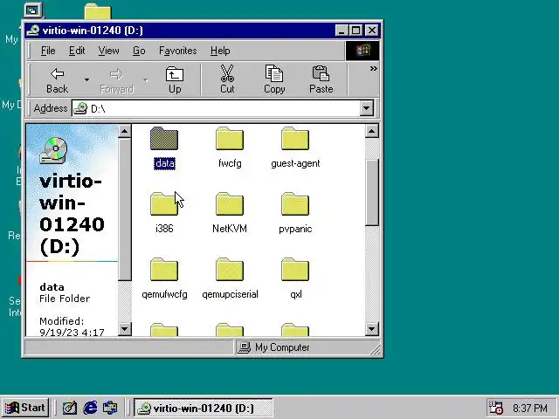Click Show Desktop quick launch icon
This screenshot has width=559, height=419.
coord(70,408)
